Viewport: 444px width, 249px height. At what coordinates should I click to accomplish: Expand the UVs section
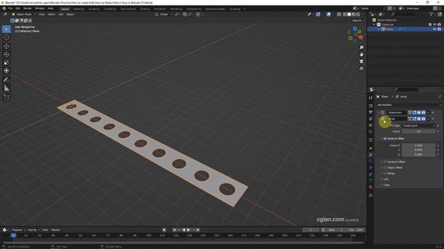coord(382,179)
